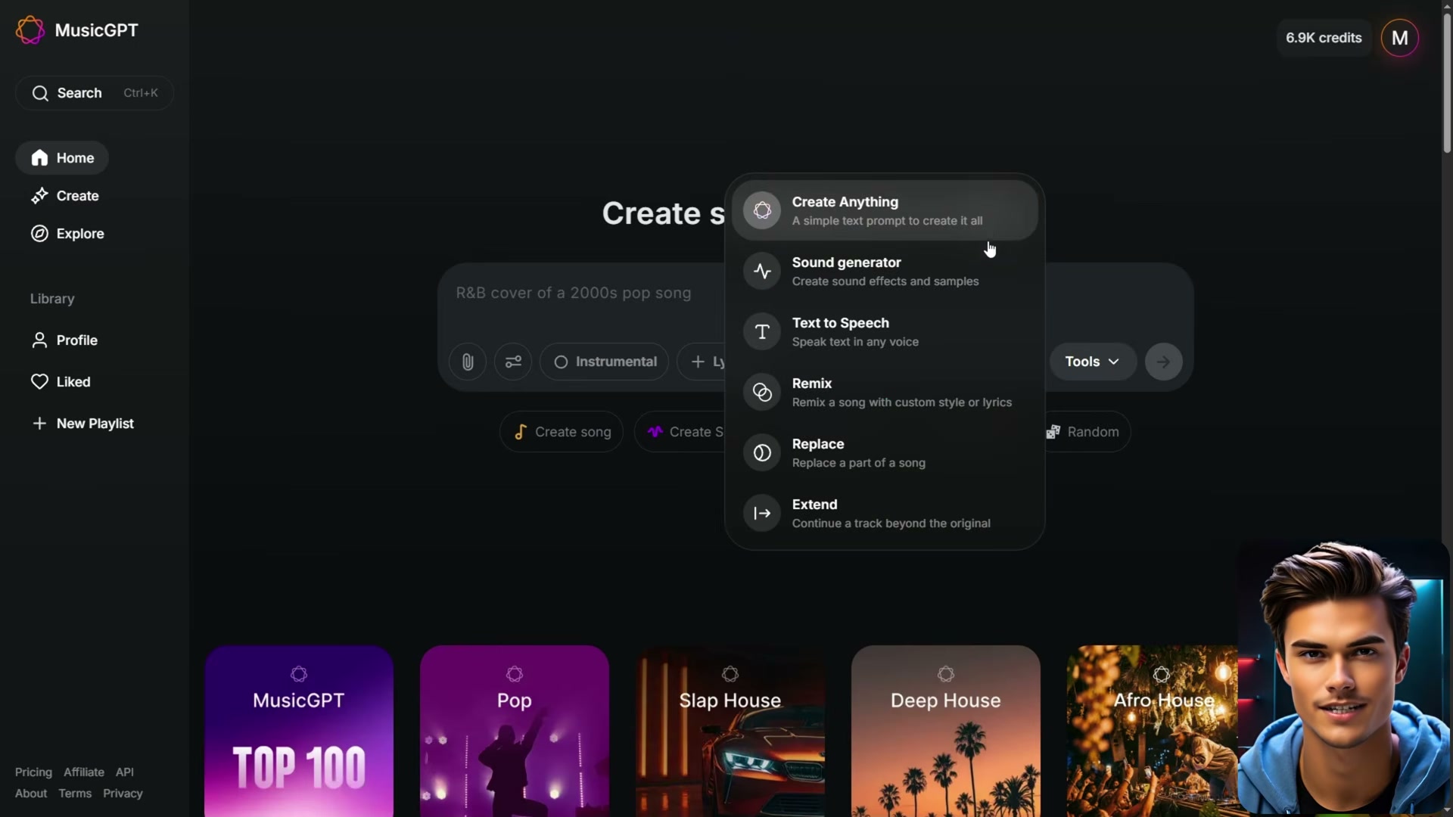This screenshot has width=1453, height=817.
Task: Open the About link
Action: click(31, 794)
